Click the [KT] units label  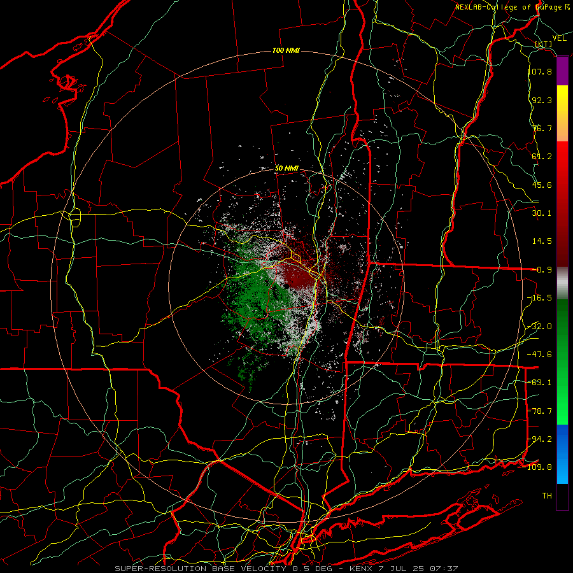tap(544, 44)
